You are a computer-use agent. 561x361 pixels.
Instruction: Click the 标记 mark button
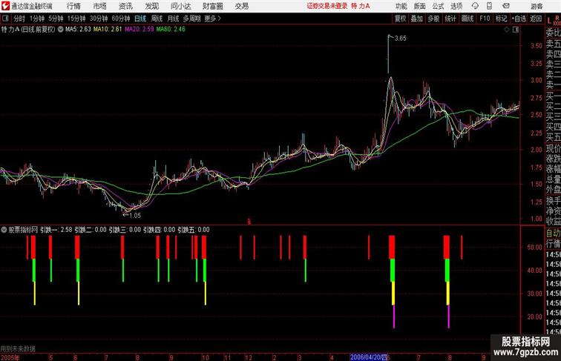pyautogui.click(x=501, y=19)
